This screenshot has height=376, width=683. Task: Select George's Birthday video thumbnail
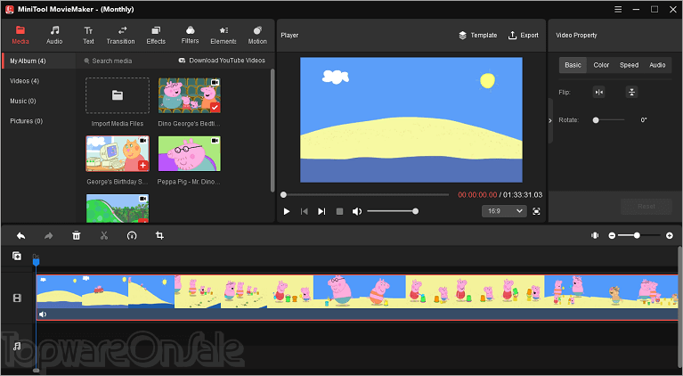point(118,153)
